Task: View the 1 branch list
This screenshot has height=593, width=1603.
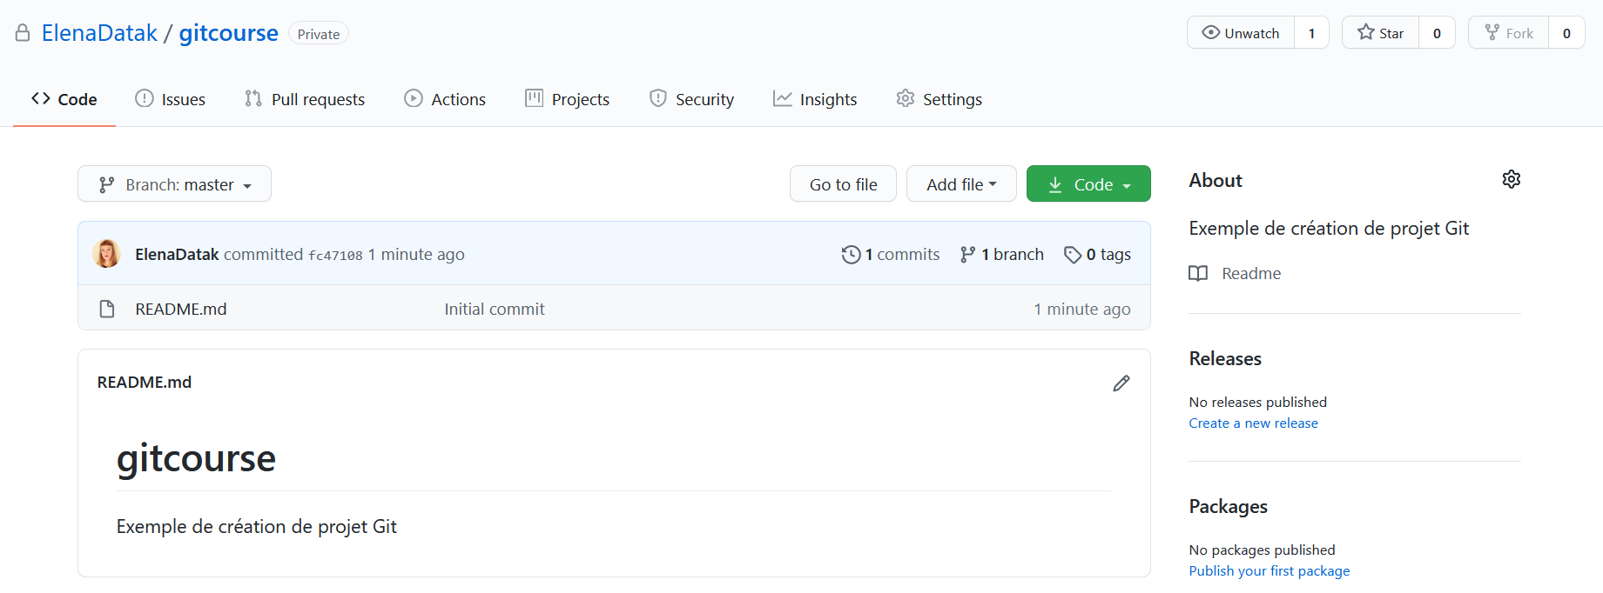Action: click(1002, 254)
